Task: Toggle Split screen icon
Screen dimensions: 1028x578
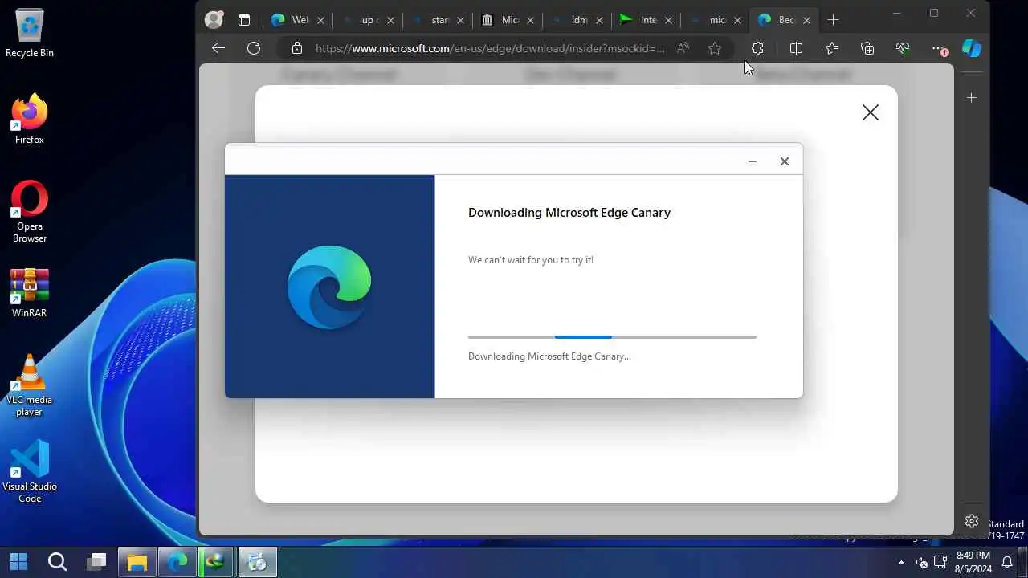Action: click(796, 48)
